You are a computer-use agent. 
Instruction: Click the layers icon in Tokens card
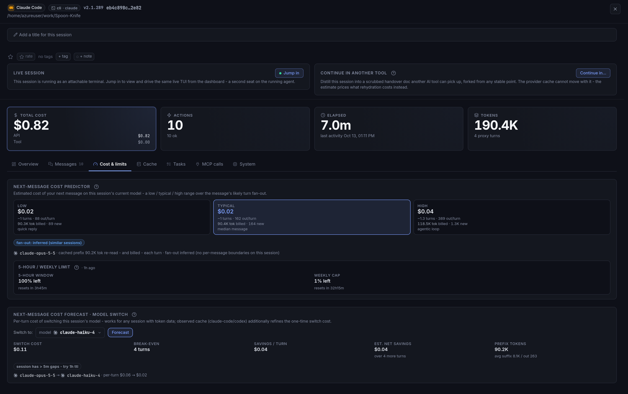(x=476, y=115)
